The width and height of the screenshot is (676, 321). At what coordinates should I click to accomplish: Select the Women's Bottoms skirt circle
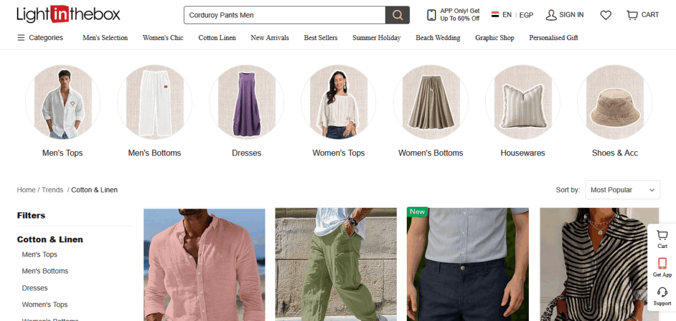click(431, 102)
